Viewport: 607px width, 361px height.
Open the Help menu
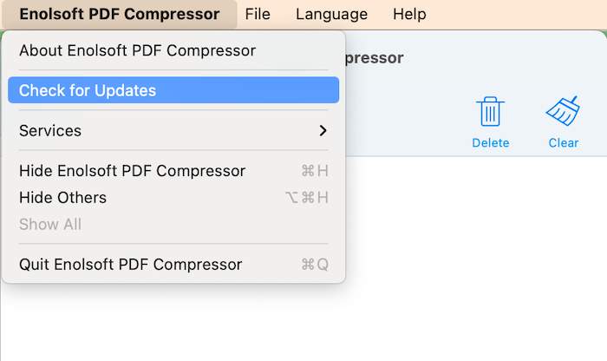pyautogui.click(x=409, y=14)
